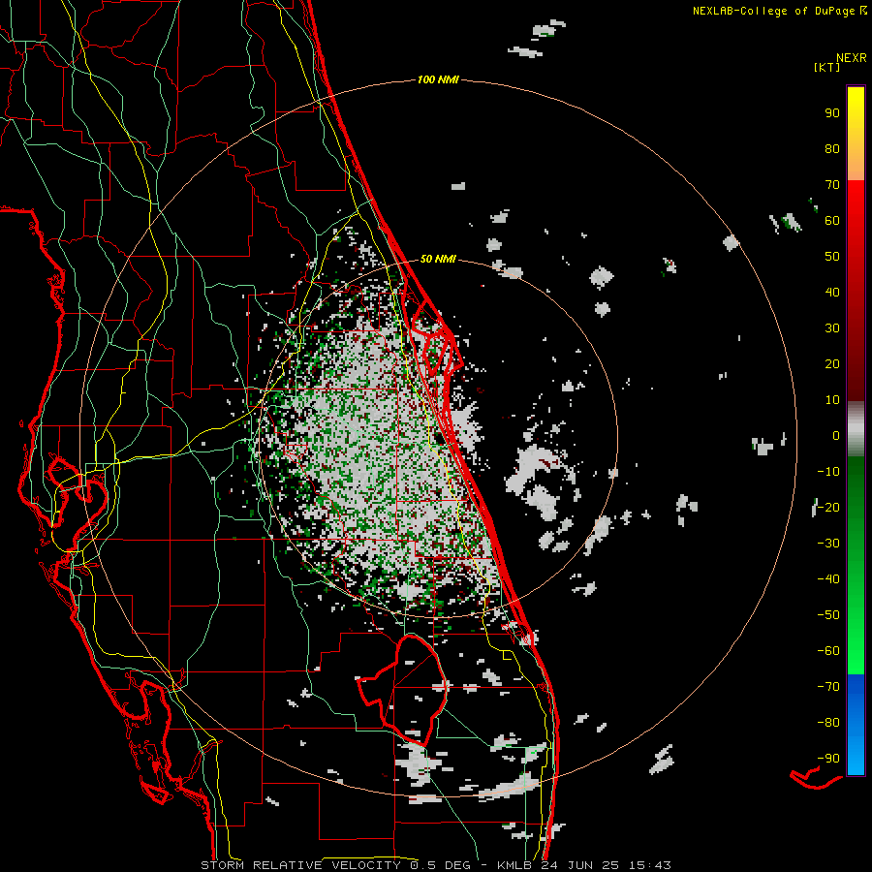Viewport: 872px width, 872px height.
Task: Select the positive 90 knot scale label
Action: pyautogui.click(x=832, y=113)
